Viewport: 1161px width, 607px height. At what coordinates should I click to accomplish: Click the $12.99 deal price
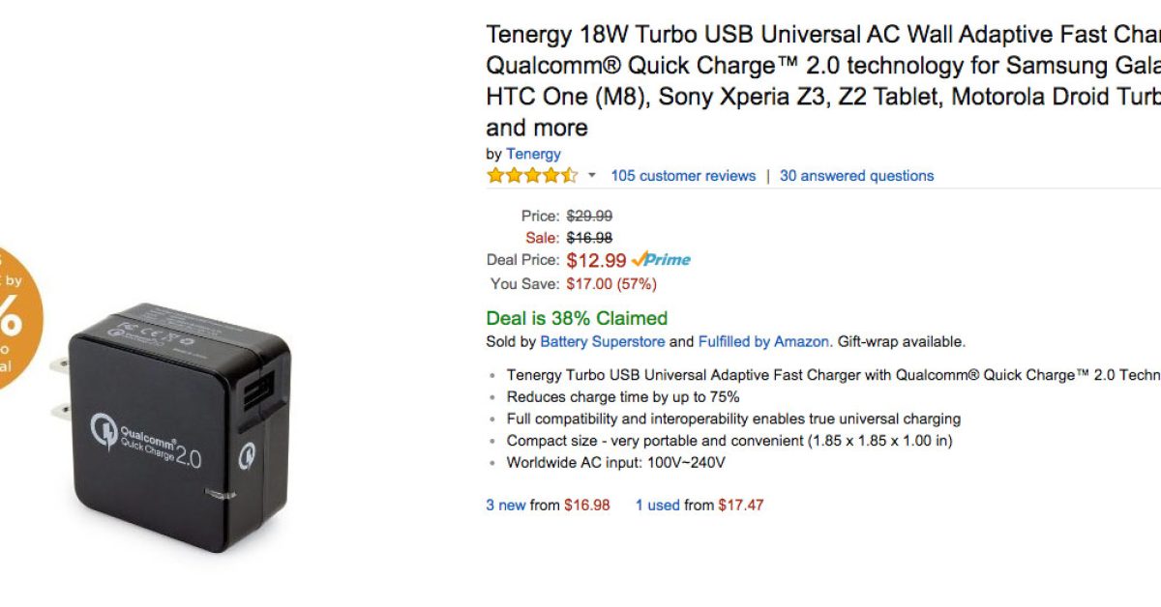click(x=596, y=260)
